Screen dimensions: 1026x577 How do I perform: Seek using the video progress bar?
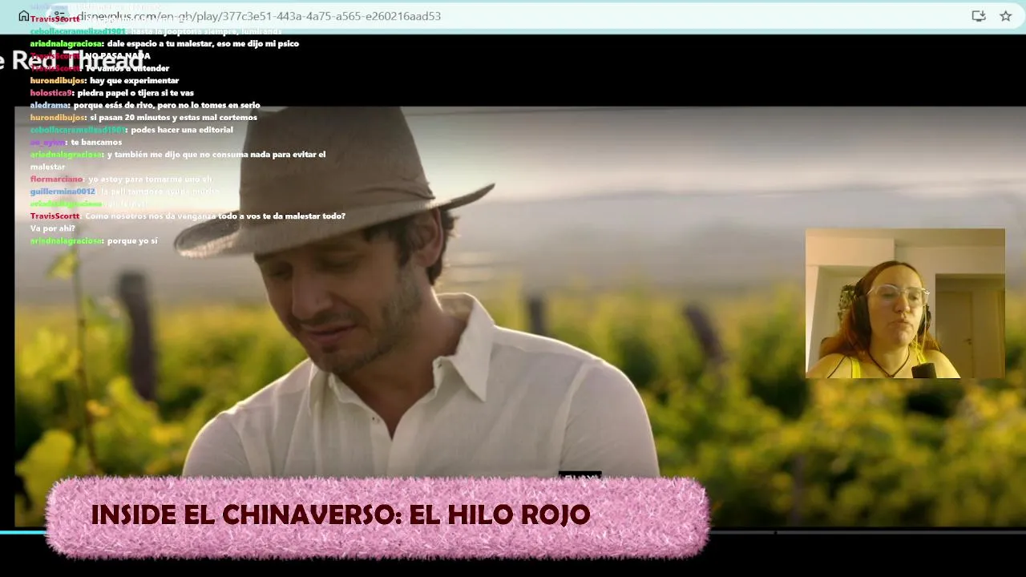click(x=513, y=531)
